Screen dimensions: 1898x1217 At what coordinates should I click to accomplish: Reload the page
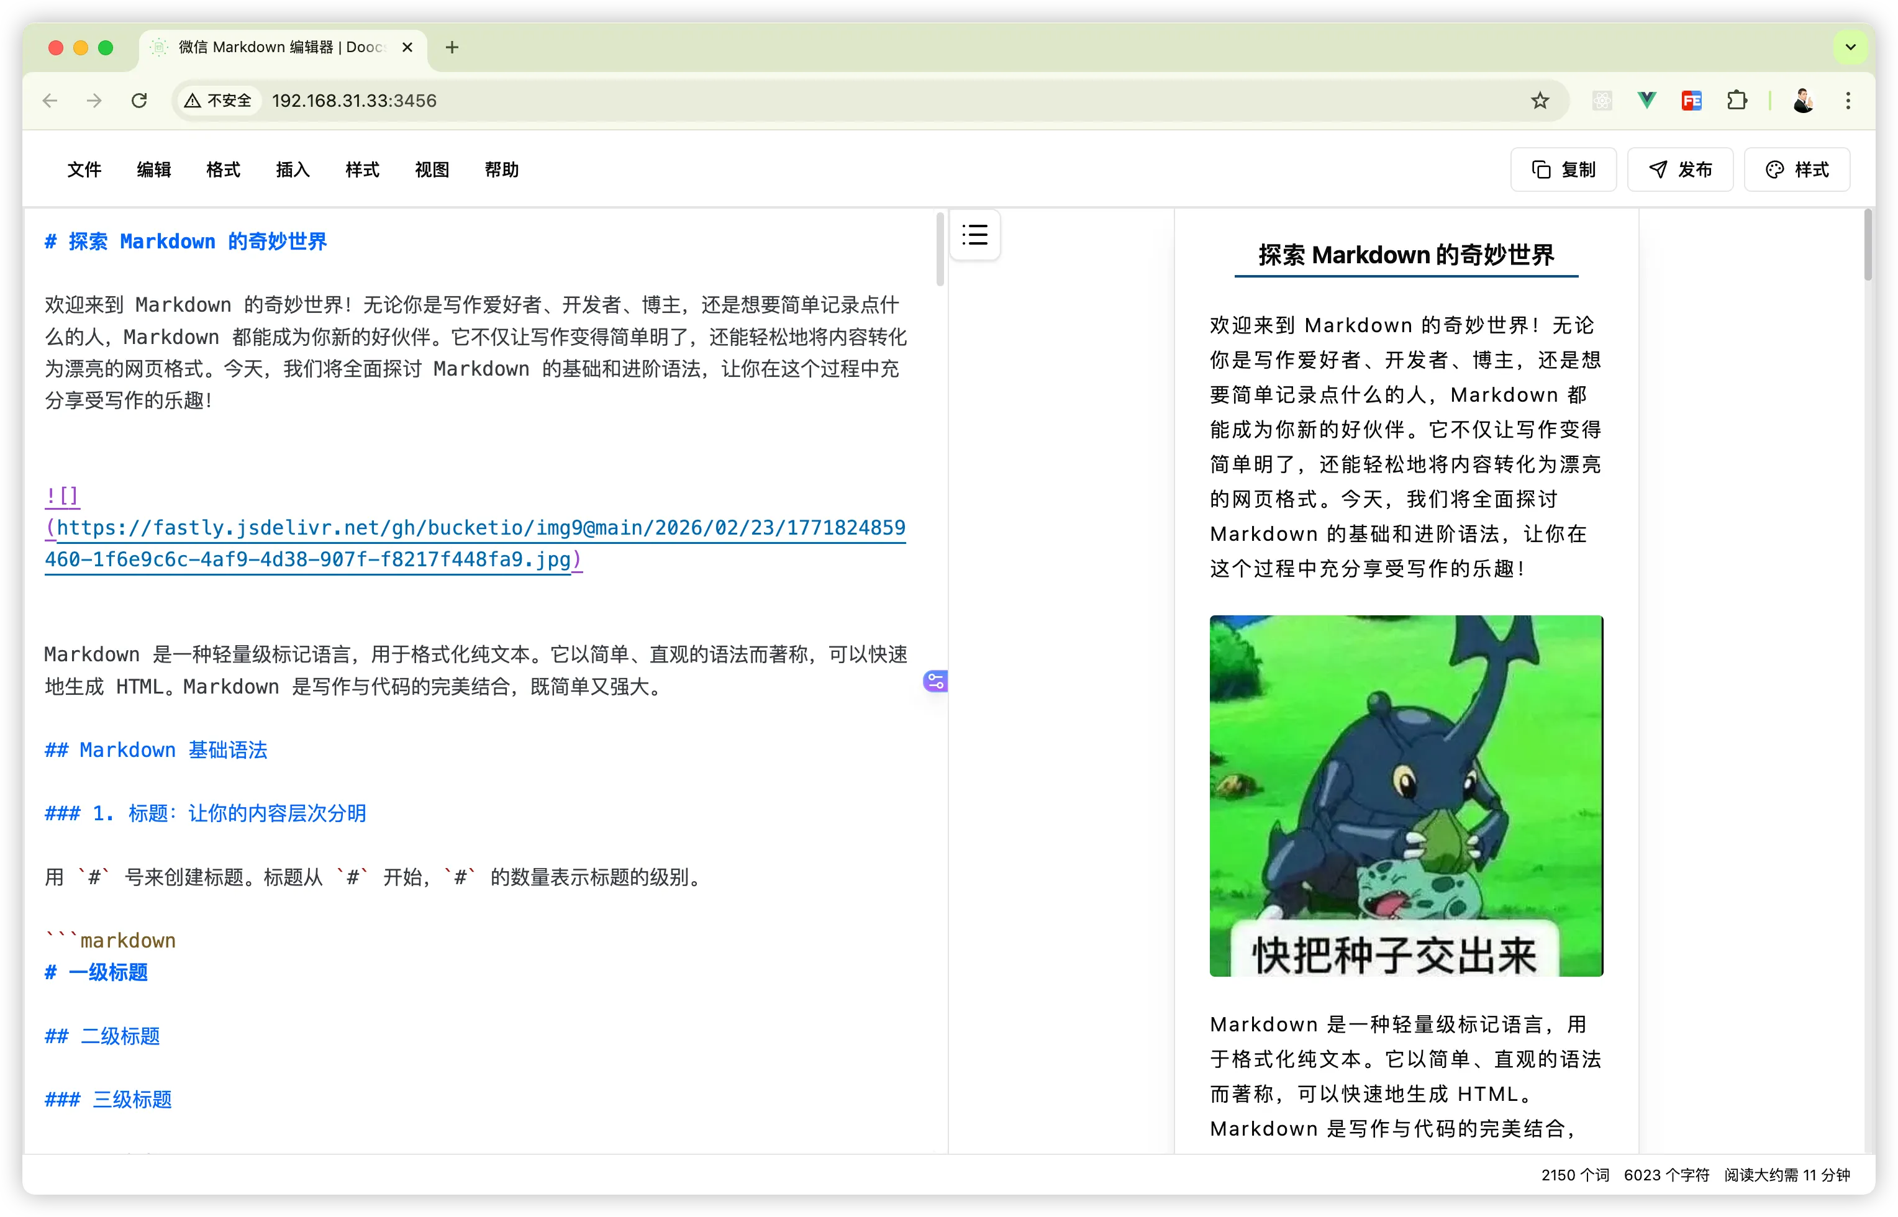pyautogui.click(x=139, y=101)
